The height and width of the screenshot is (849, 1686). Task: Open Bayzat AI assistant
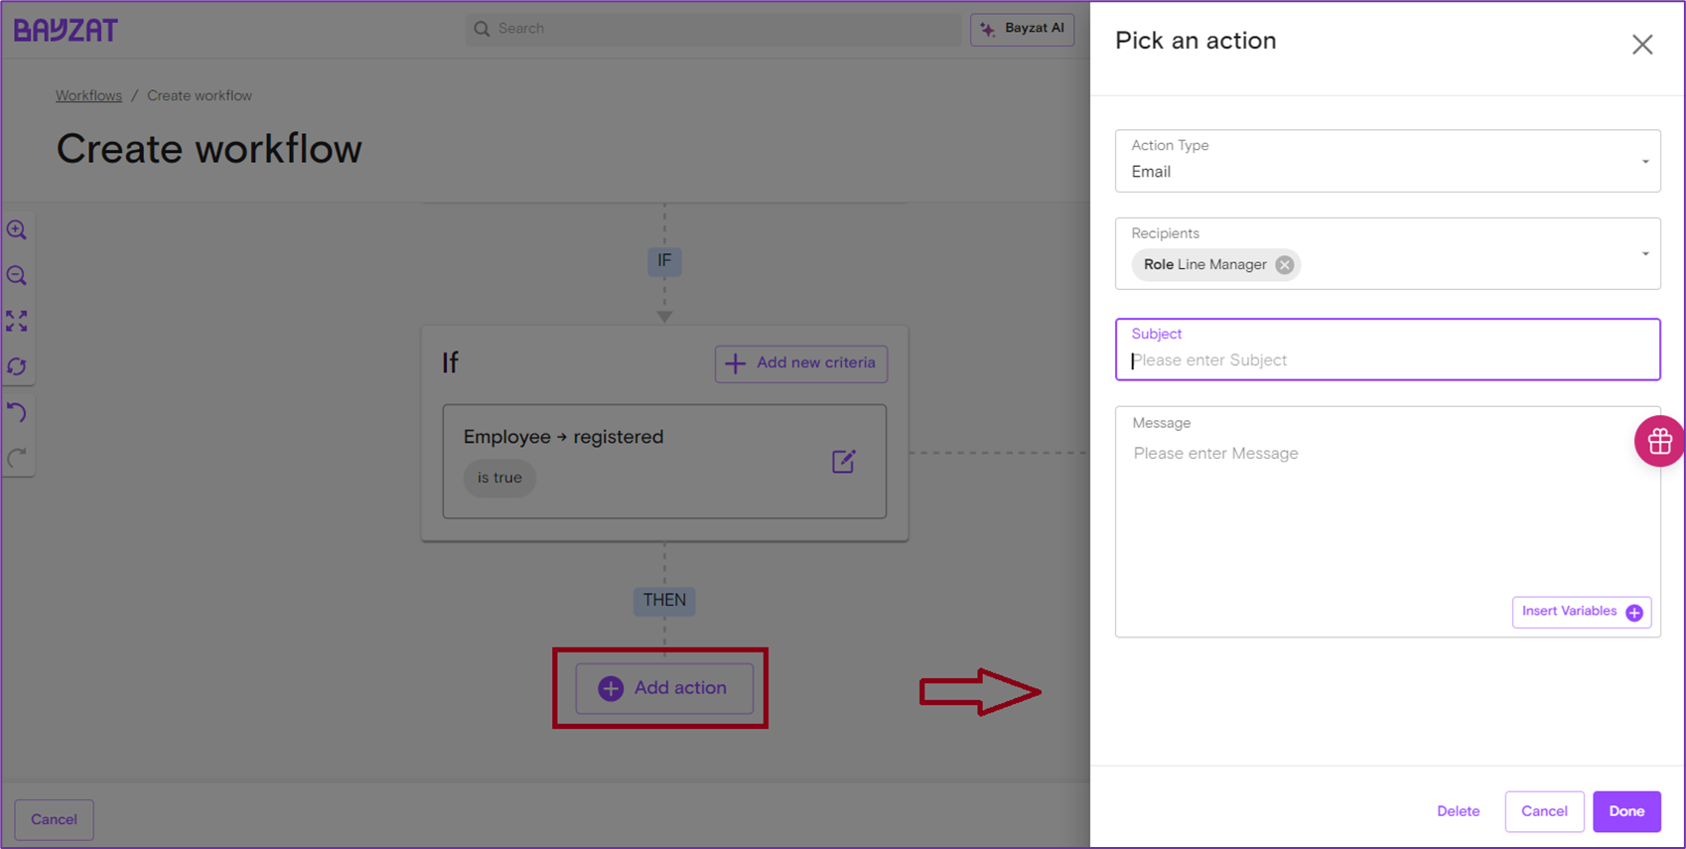click(x=1022, y=29)
